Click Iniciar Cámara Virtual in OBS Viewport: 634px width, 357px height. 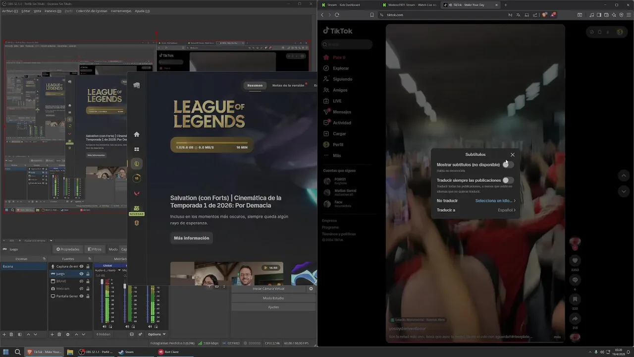(x=268, y=289)
